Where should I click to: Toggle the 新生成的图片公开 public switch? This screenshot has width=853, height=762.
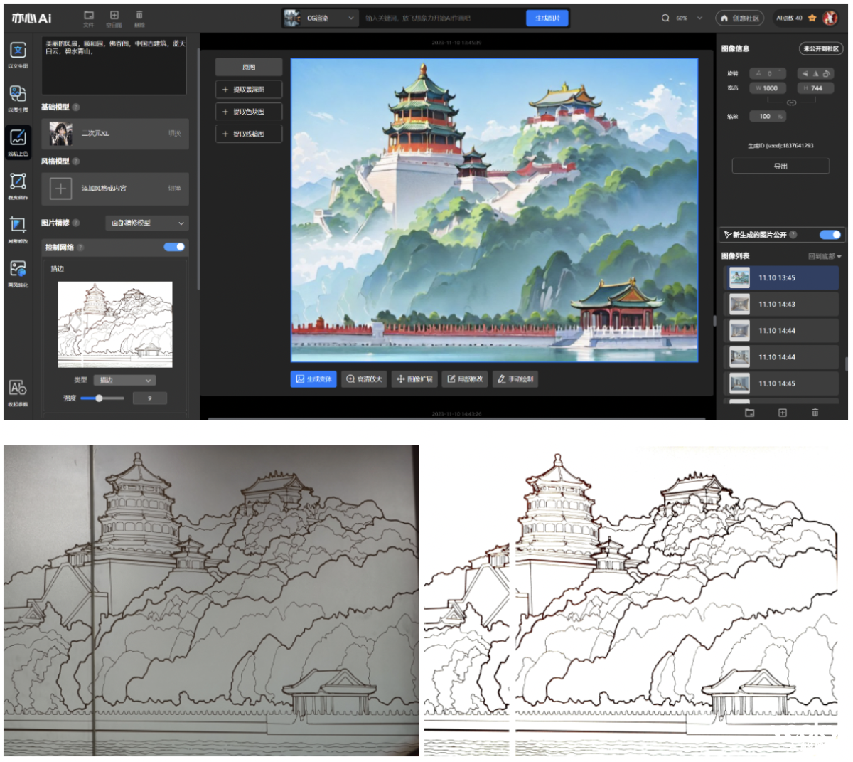pos(830,235)
